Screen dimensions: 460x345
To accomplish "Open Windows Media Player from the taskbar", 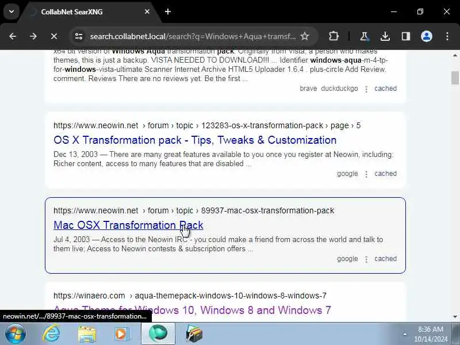I will click(x=121, y=334).
